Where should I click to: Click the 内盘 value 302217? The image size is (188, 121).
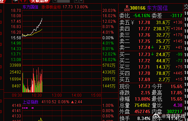(x=175, y=111)
